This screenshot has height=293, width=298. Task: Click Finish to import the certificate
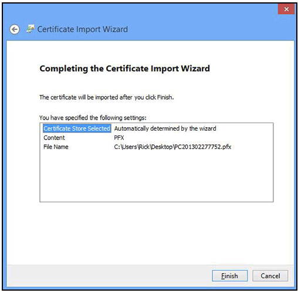pos(230,276)
